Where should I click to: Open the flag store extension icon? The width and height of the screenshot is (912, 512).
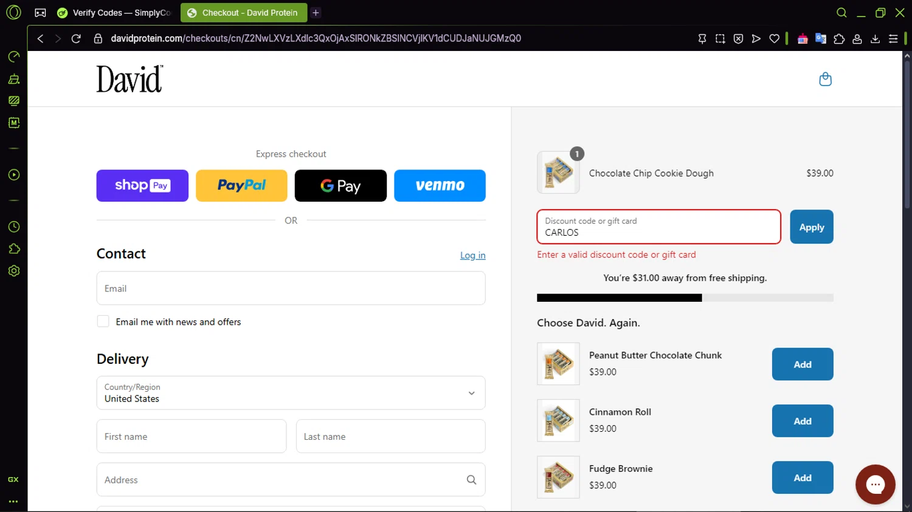tap(803, 38)
